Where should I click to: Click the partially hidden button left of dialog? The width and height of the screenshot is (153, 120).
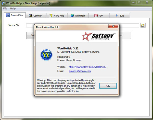pos(30,35)
